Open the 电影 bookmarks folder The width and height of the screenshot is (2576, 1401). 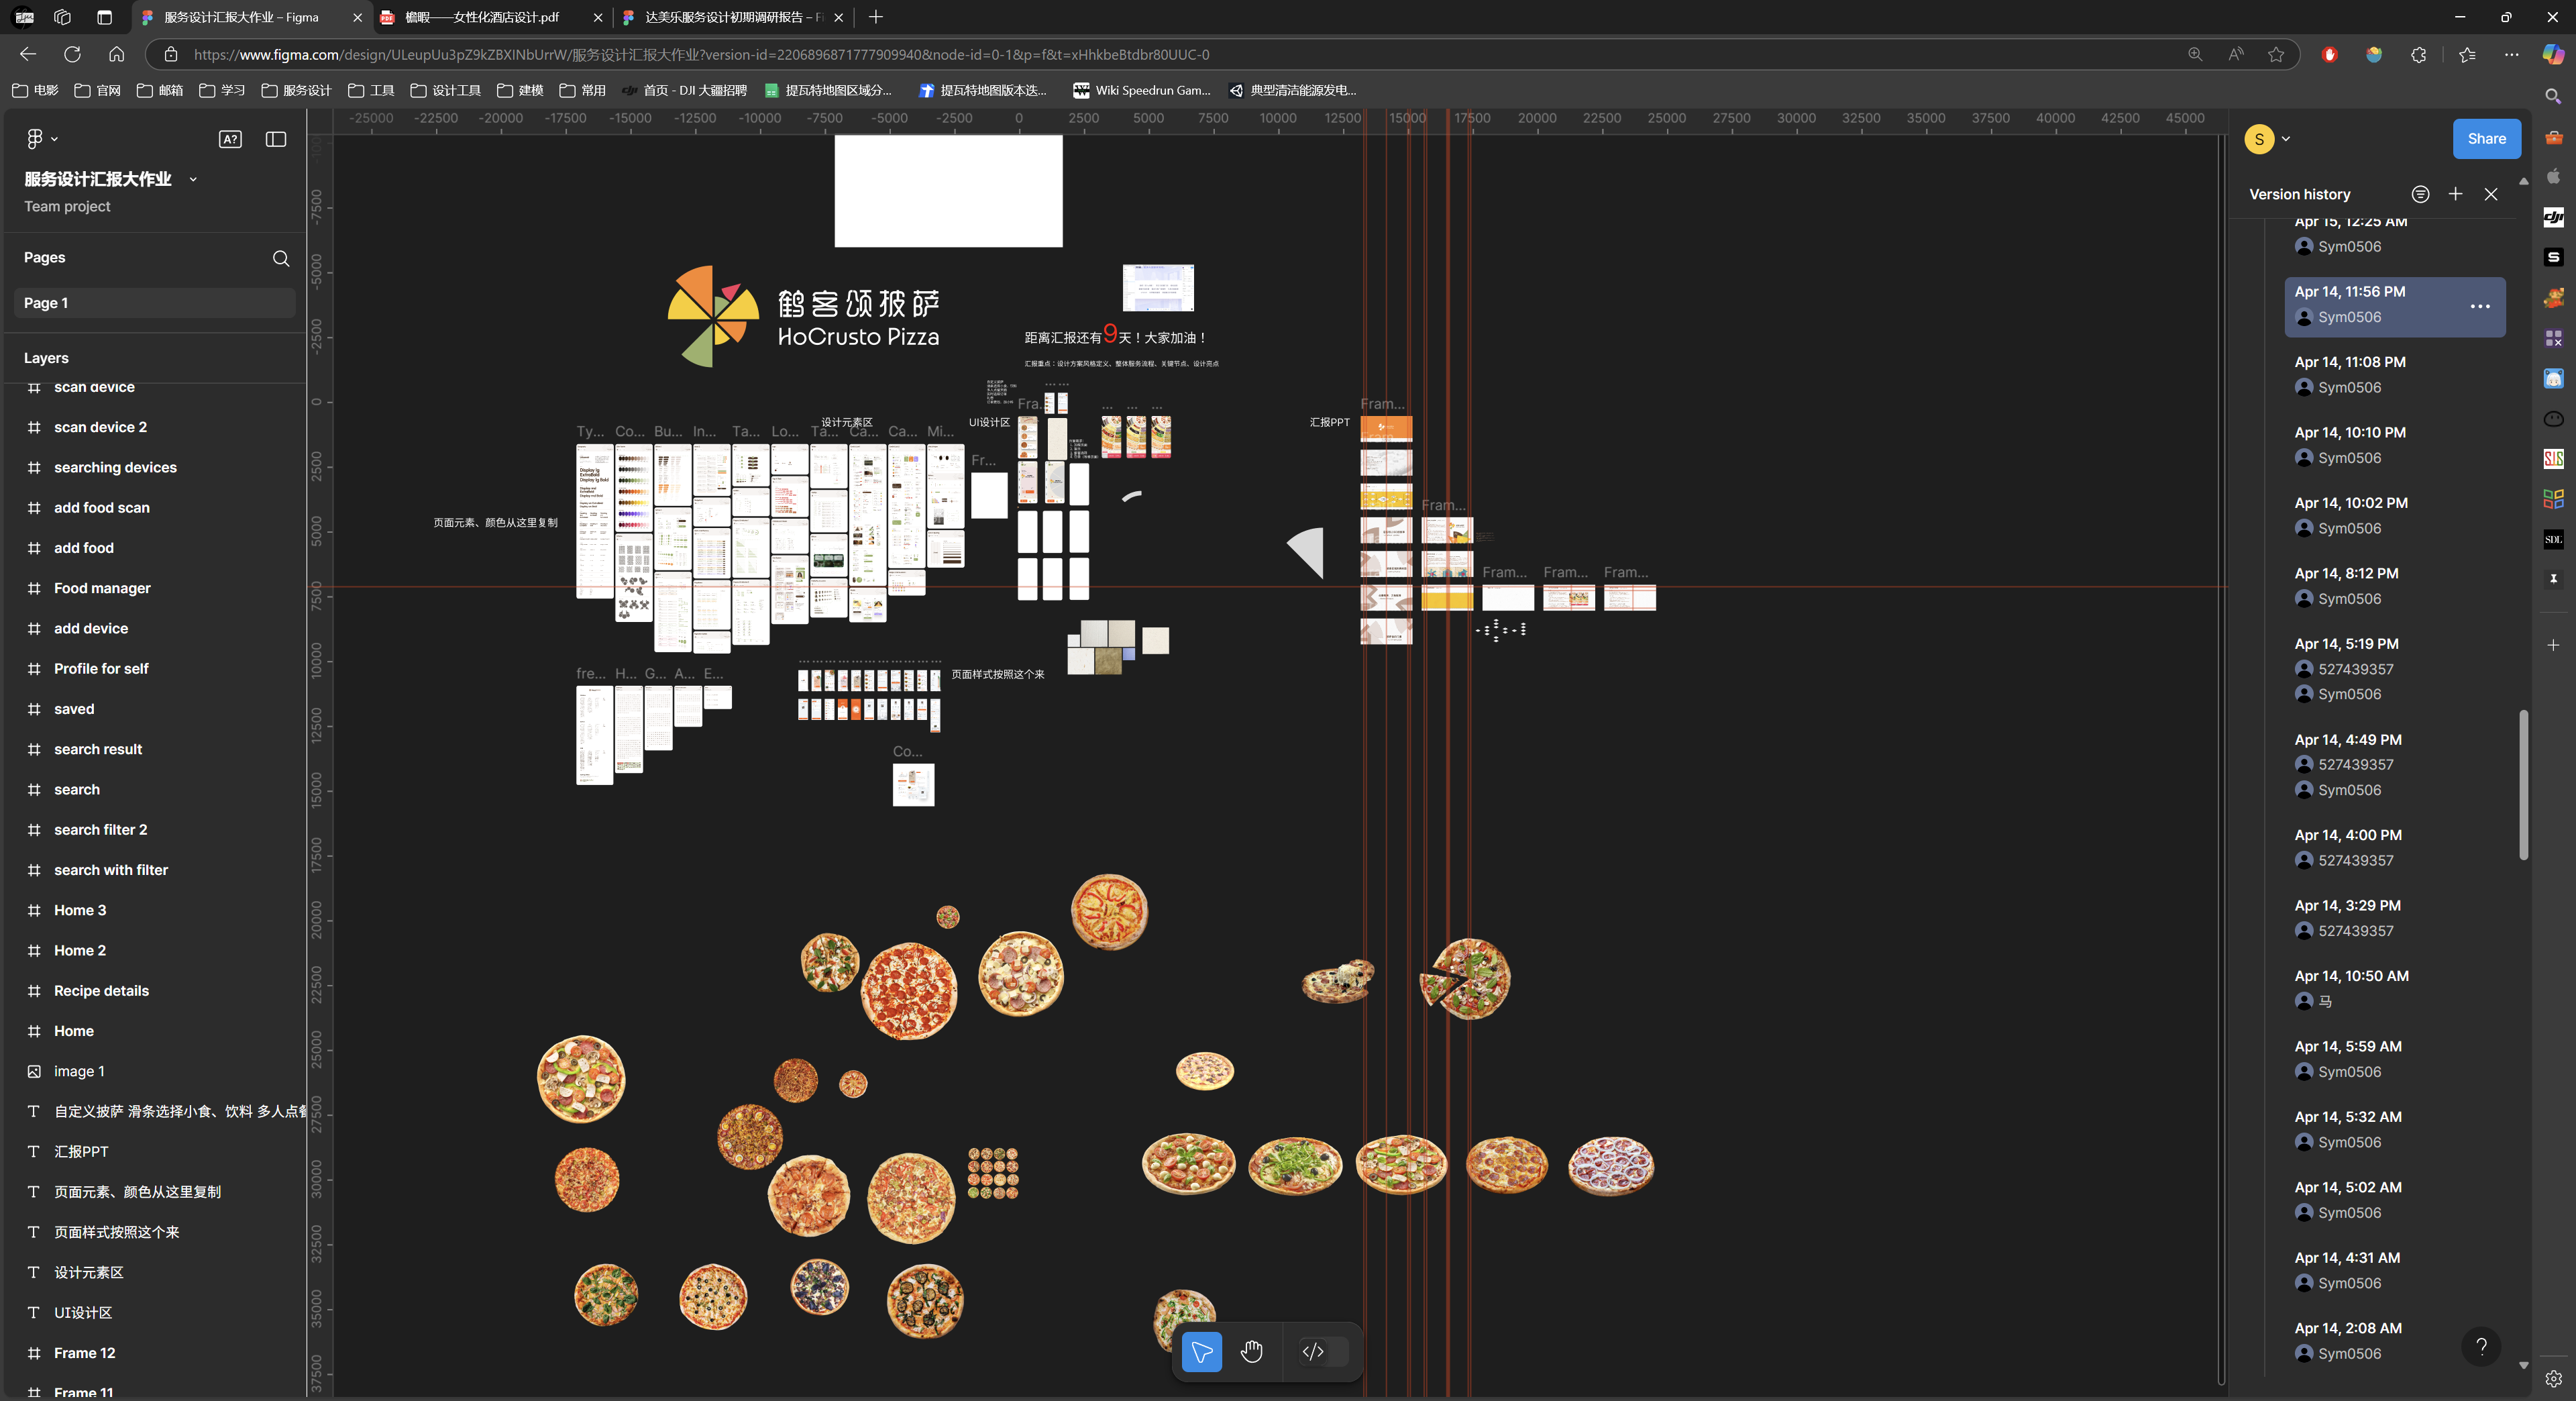pyautogui.click(x=35, y=90)
